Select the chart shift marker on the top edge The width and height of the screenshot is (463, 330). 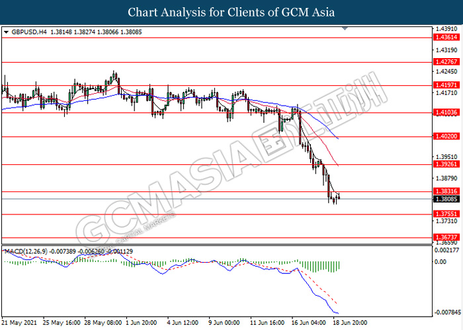(x=345, y=28)
